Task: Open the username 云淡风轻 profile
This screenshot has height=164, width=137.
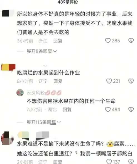Action: 36,93
